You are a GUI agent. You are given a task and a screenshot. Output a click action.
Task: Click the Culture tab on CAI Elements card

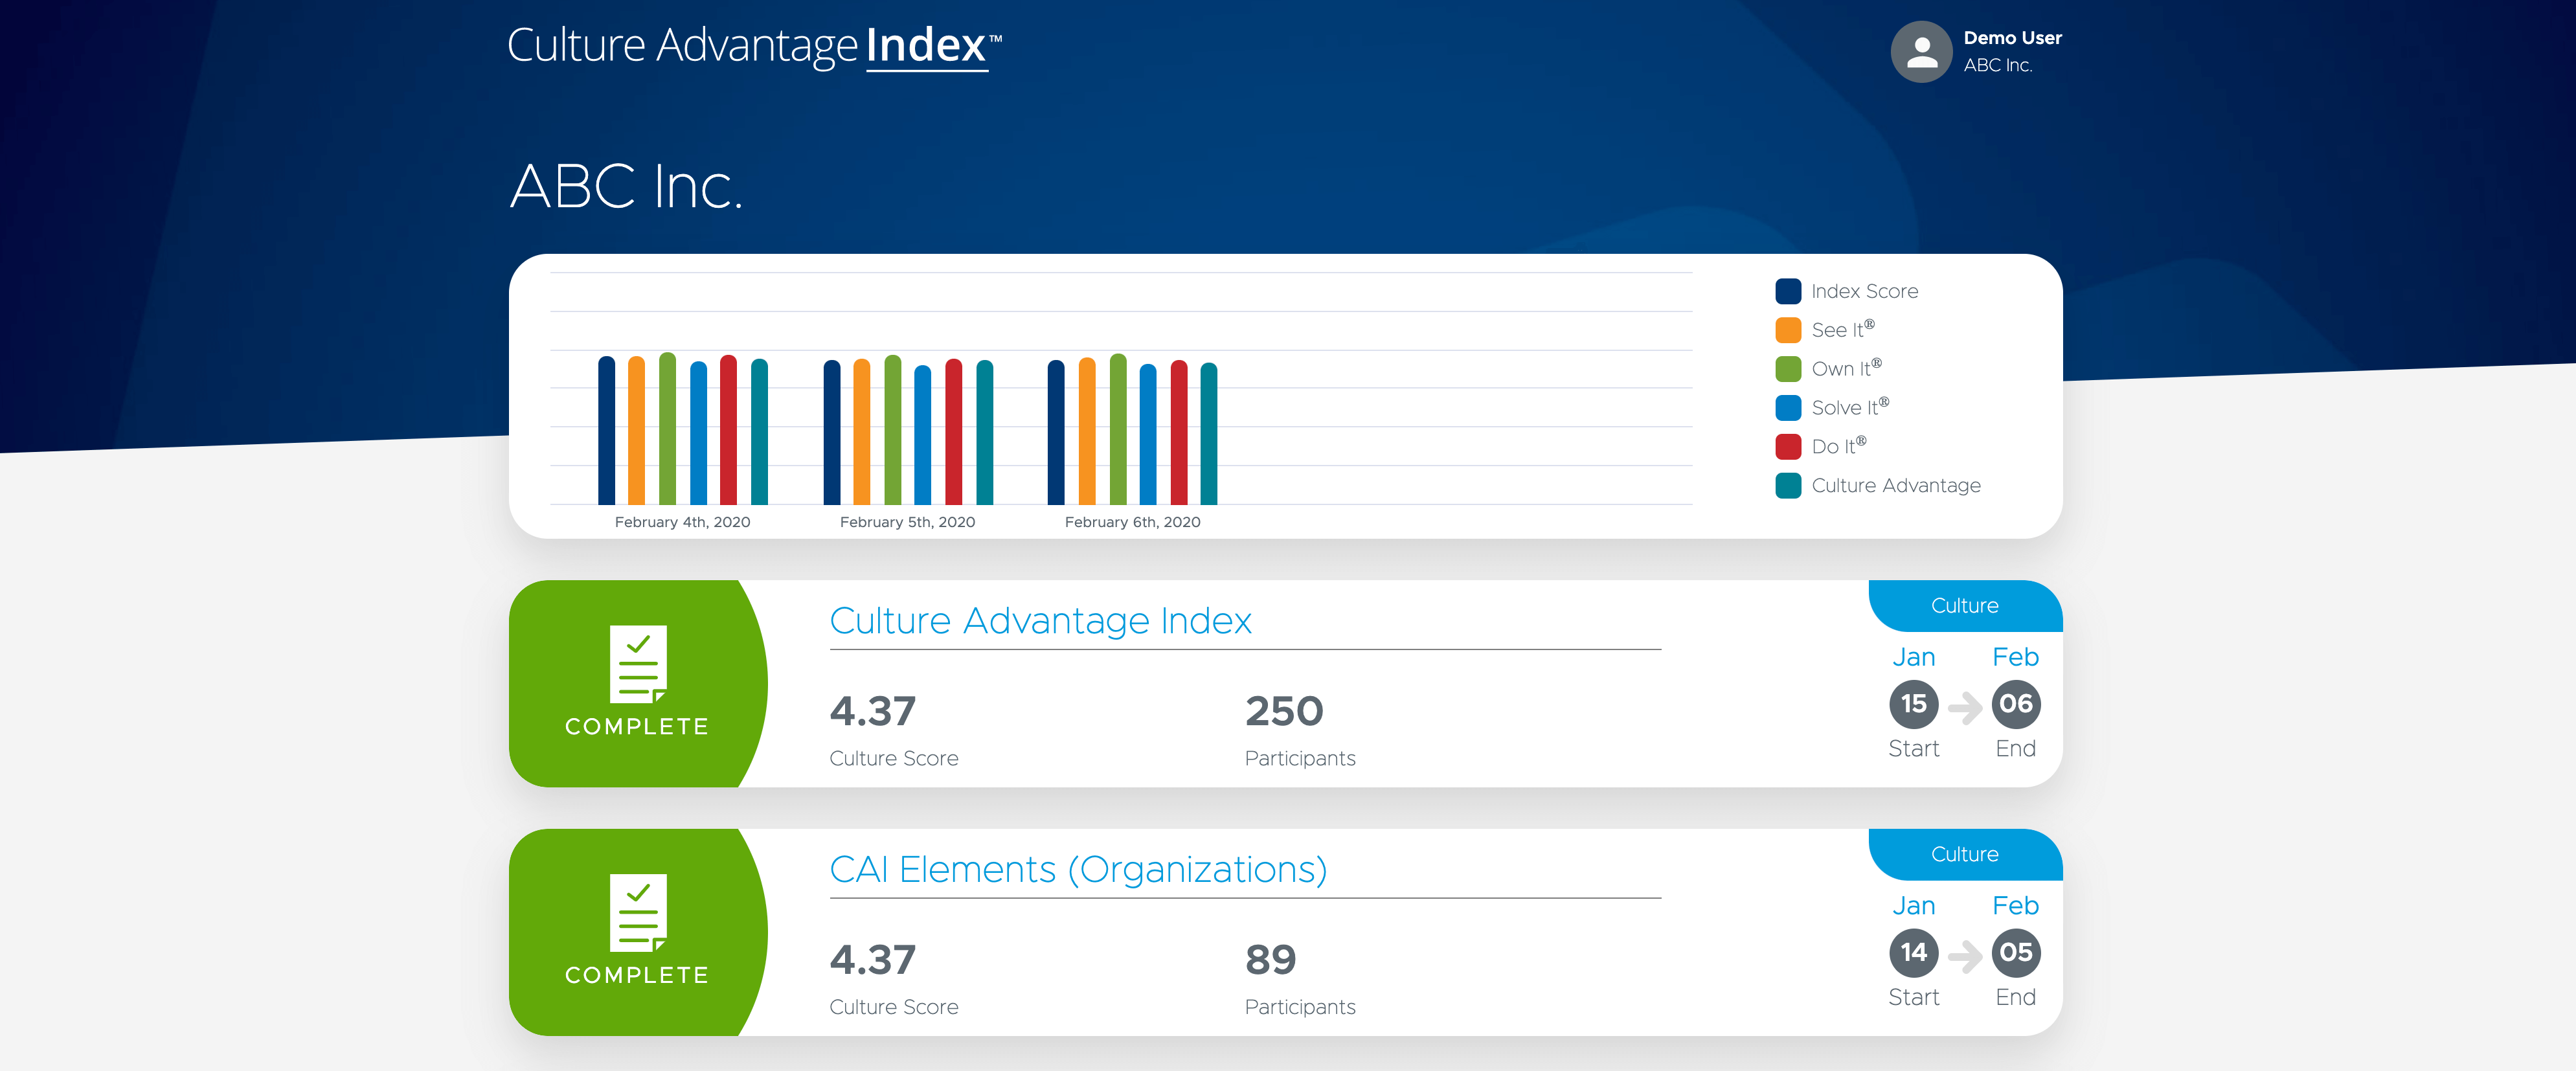1964,855
